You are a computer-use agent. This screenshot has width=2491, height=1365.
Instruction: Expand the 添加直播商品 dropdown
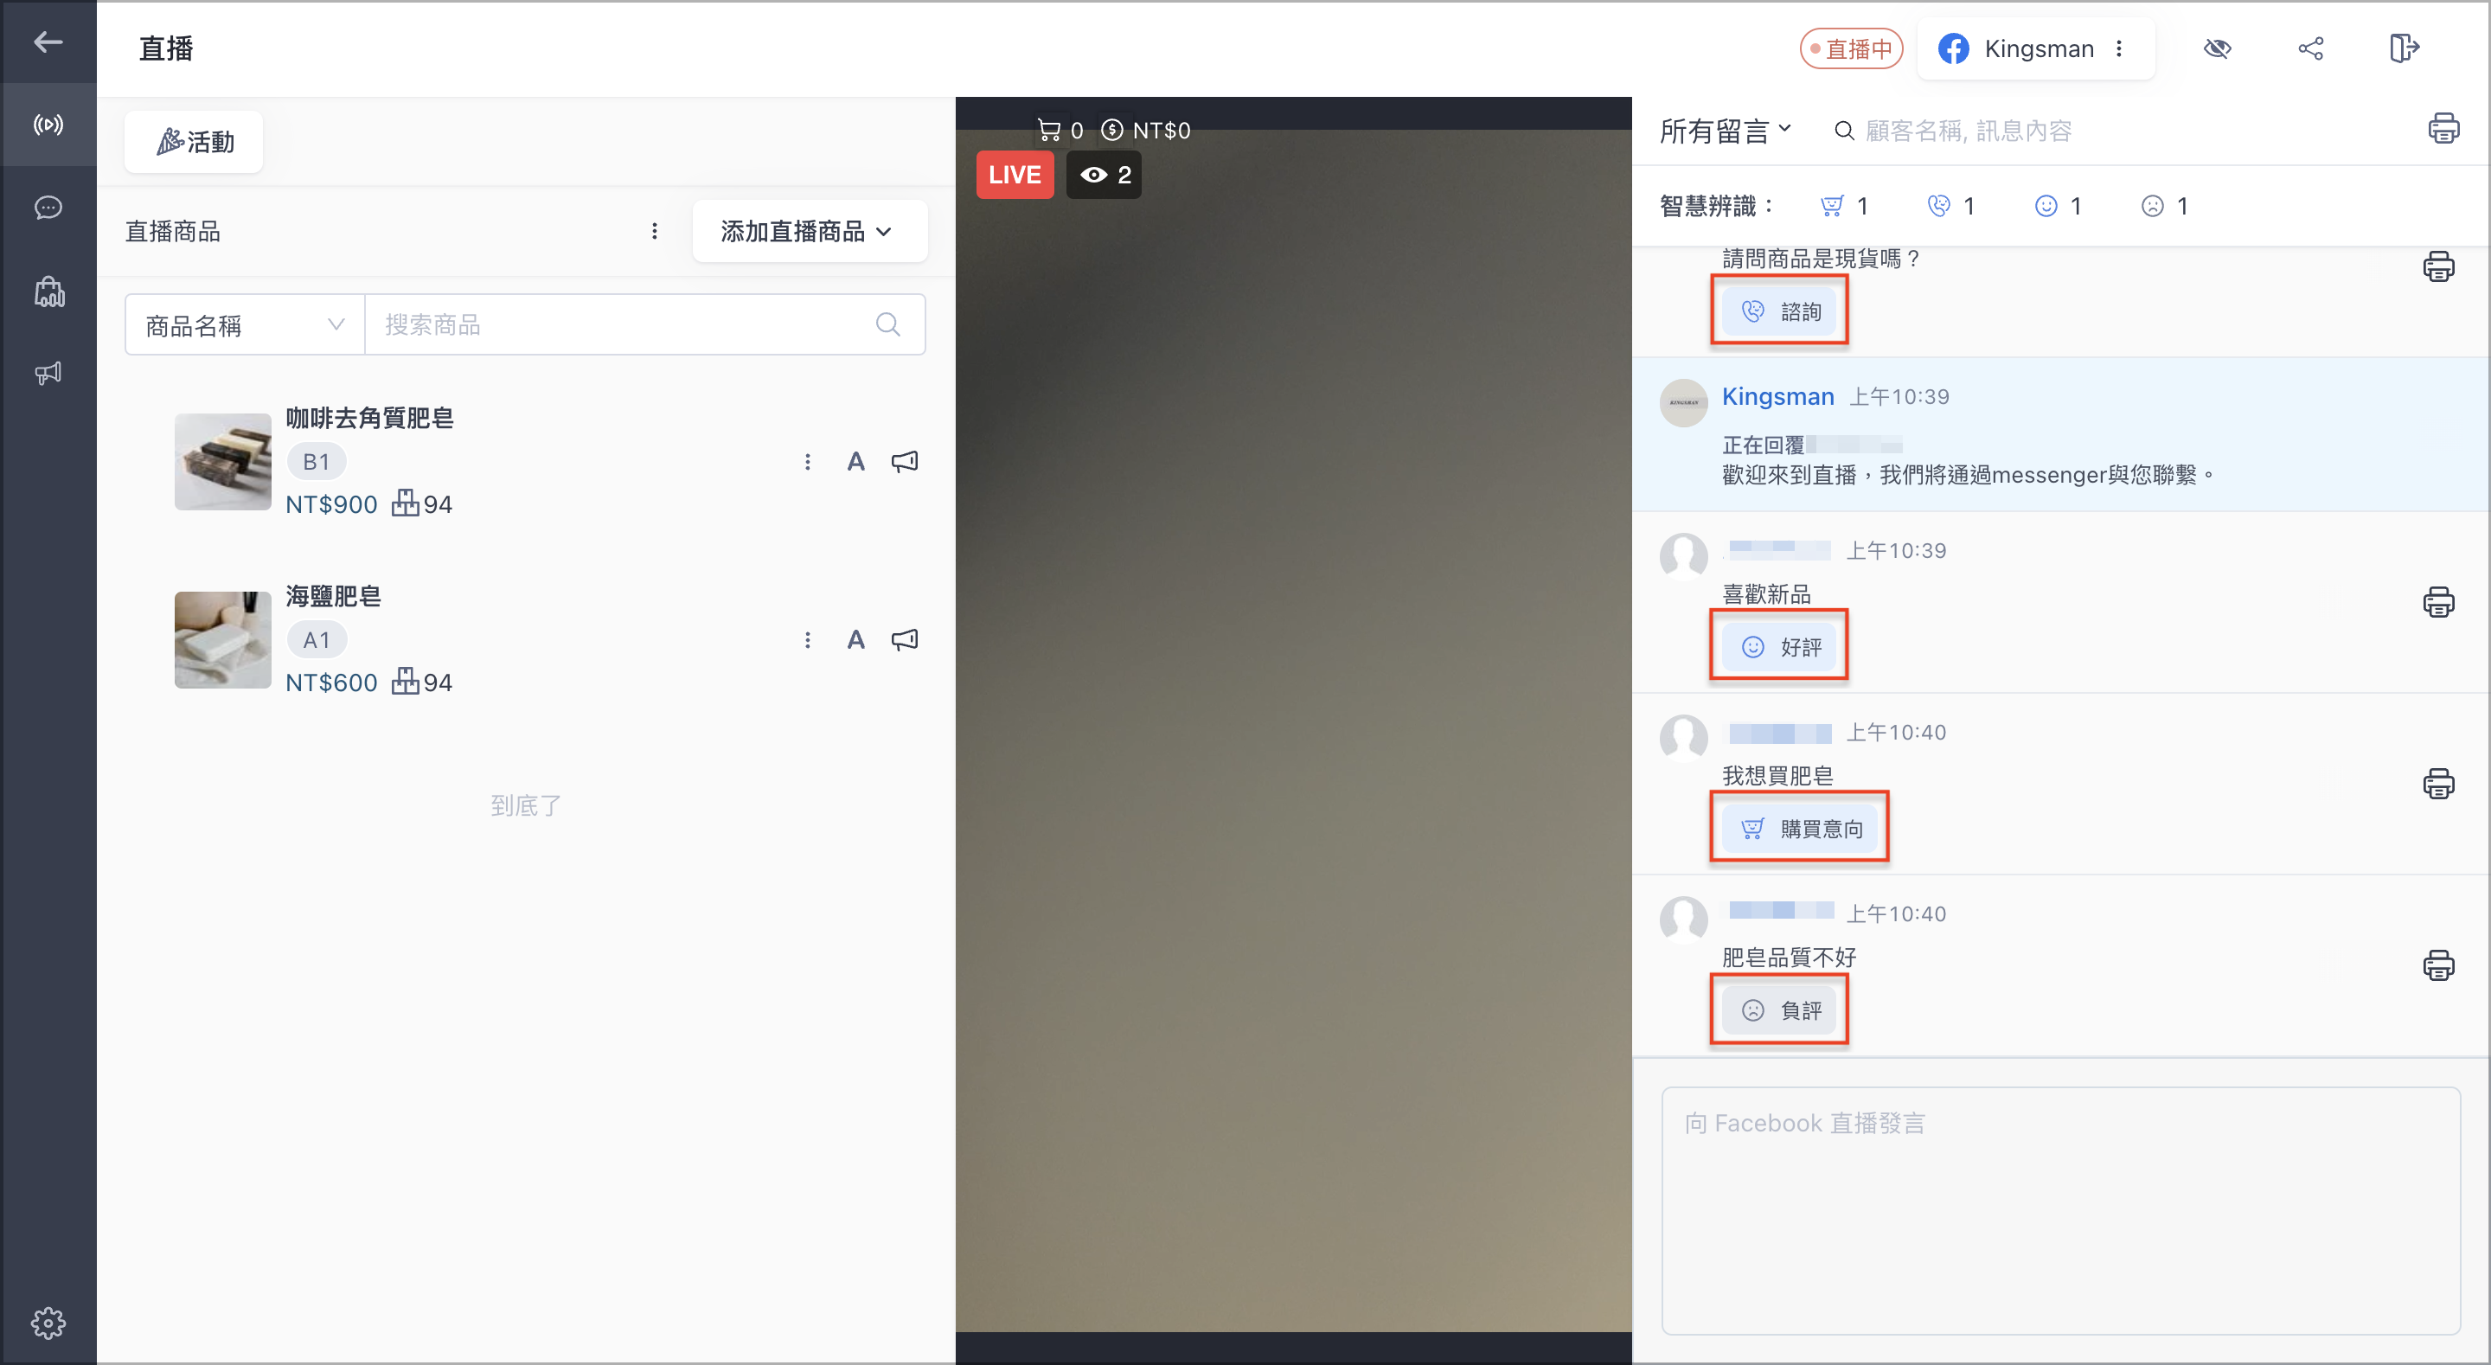(x=810, y=231)
